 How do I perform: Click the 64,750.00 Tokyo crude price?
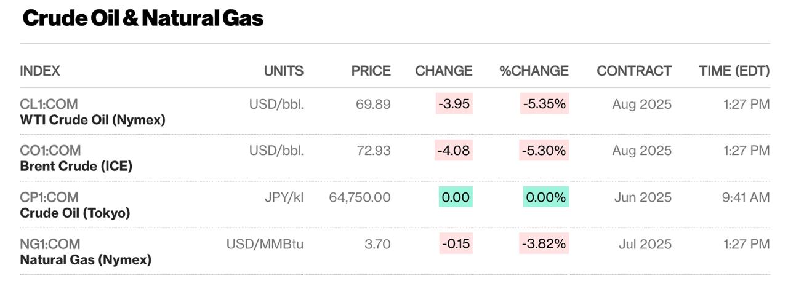coord(360,197)
